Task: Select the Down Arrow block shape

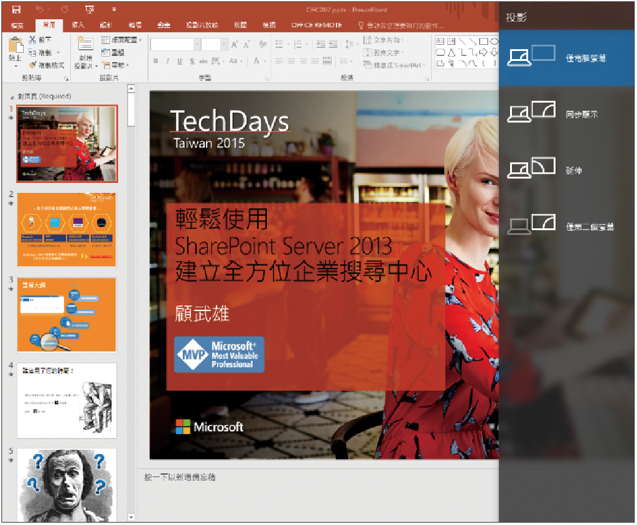Action: pyautogui.click(x=494, y=52)
